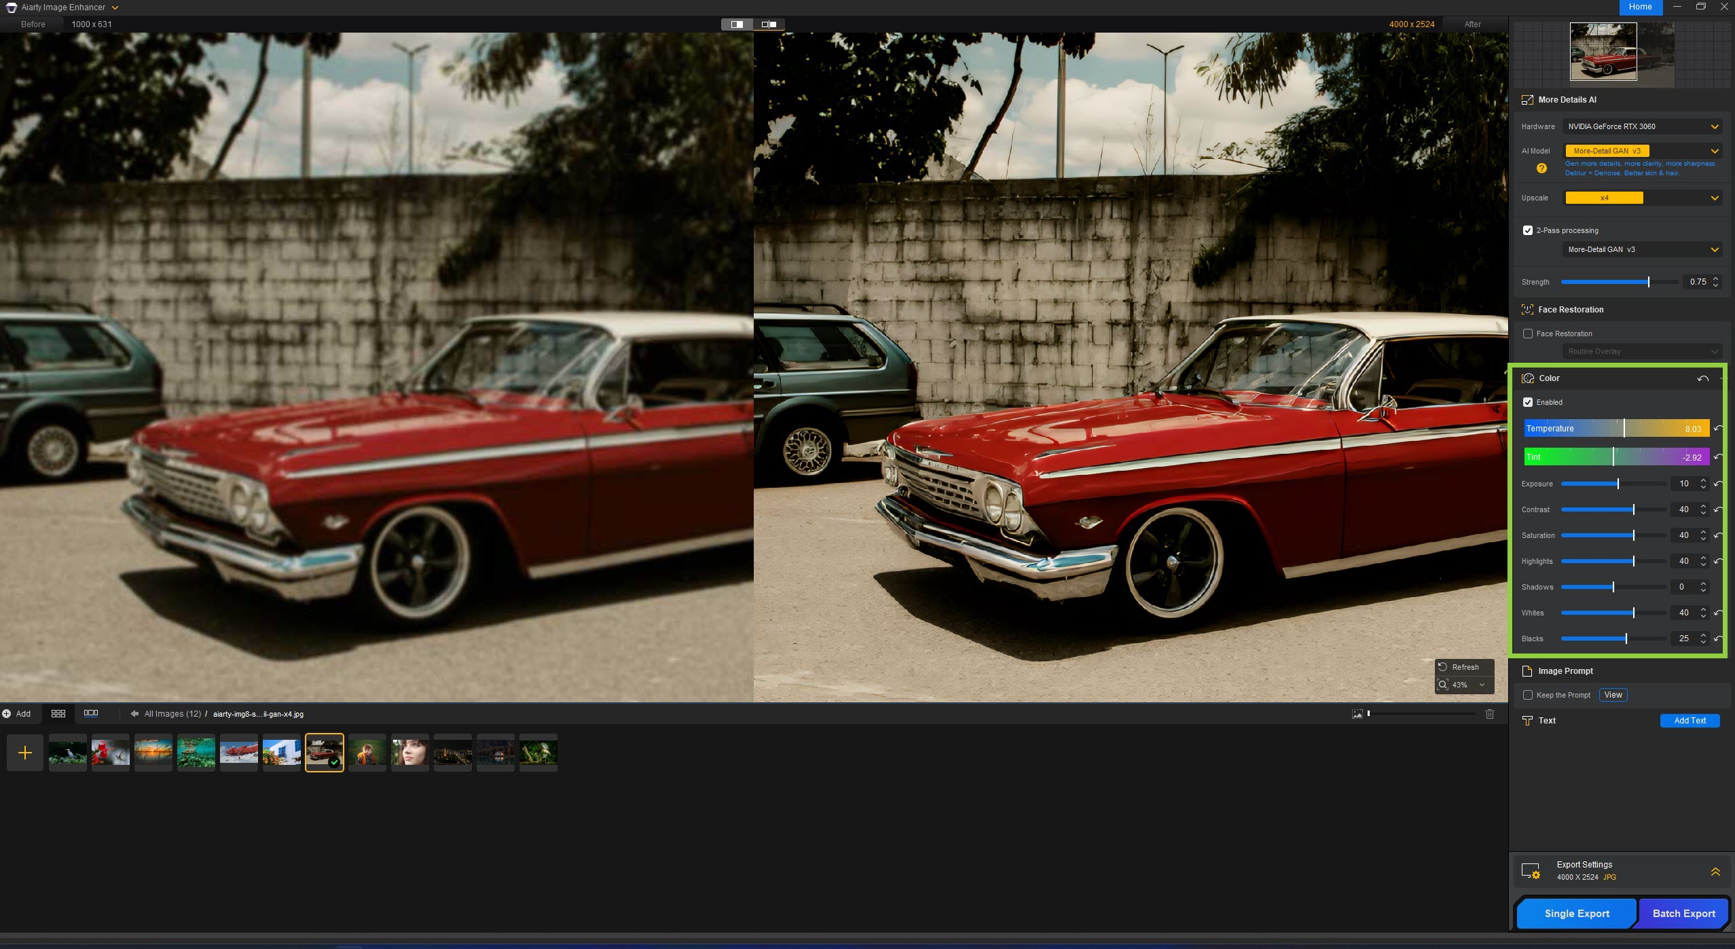The height and width of the screenshot is (949, 1735).
Task: Switch to split before/after view icon
Action: pyautogui.click(x=737, y=24)
